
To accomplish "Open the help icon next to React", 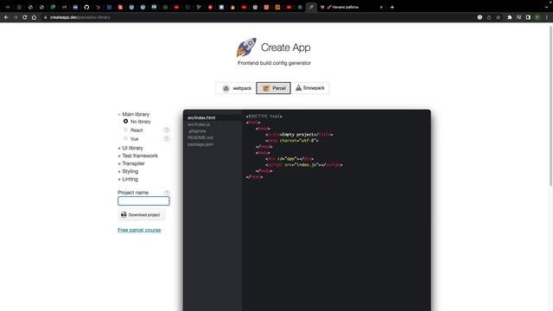I will (167, 130).
